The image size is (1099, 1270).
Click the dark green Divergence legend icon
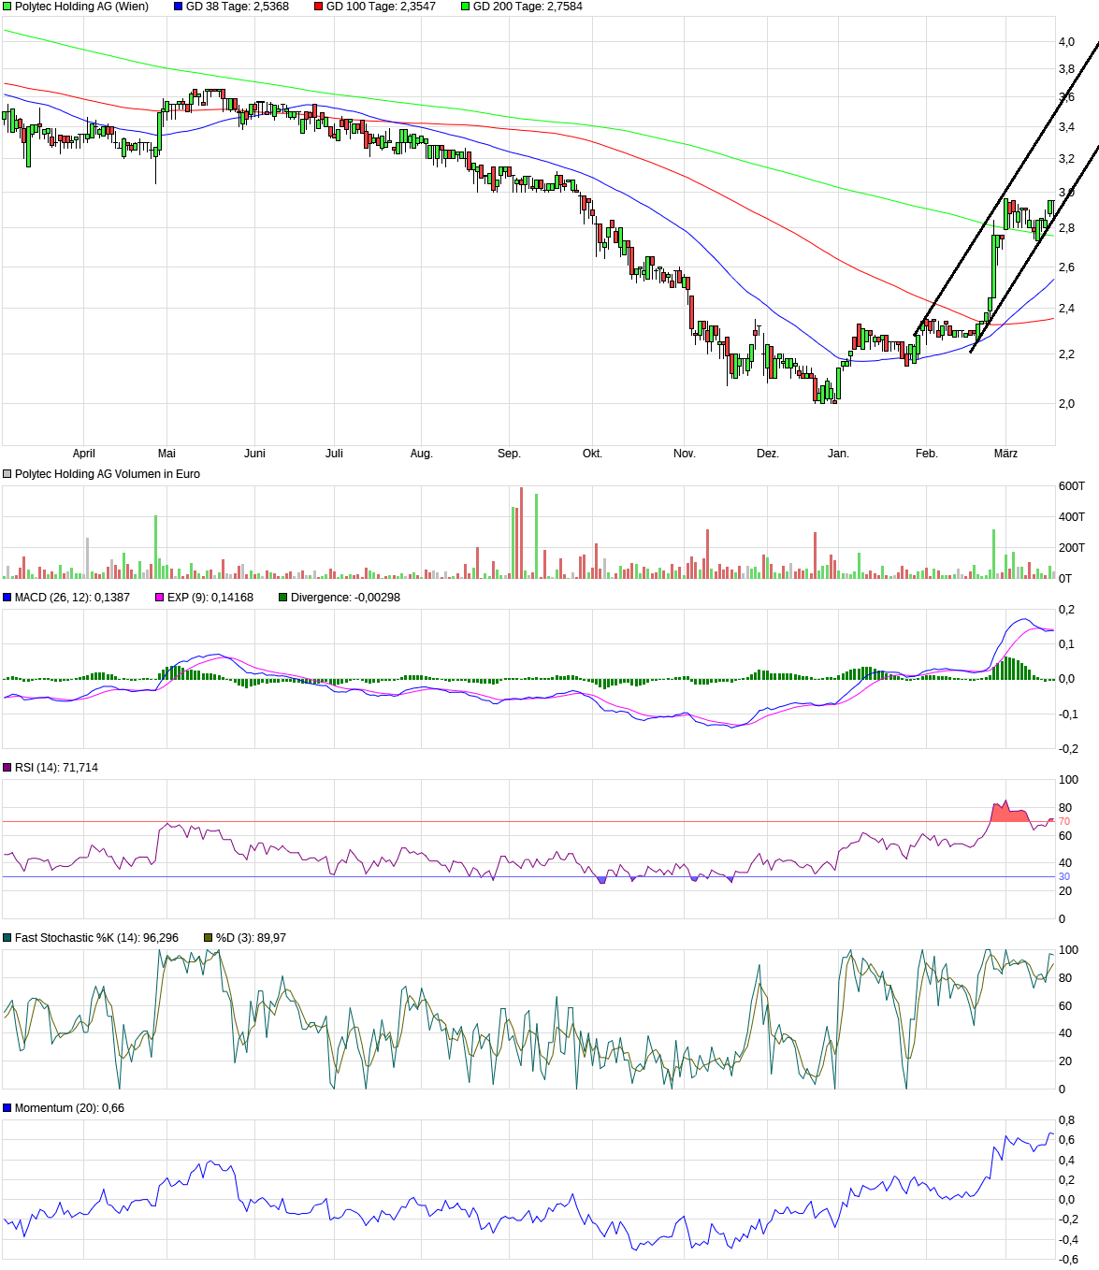282,596
